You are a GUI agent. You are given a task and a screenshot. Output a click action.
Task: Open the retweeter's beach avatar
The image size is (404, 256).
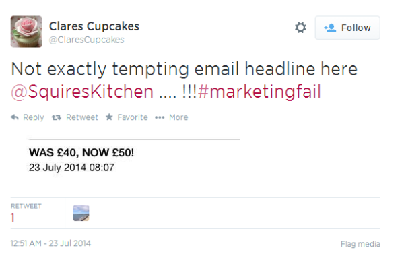81,213
